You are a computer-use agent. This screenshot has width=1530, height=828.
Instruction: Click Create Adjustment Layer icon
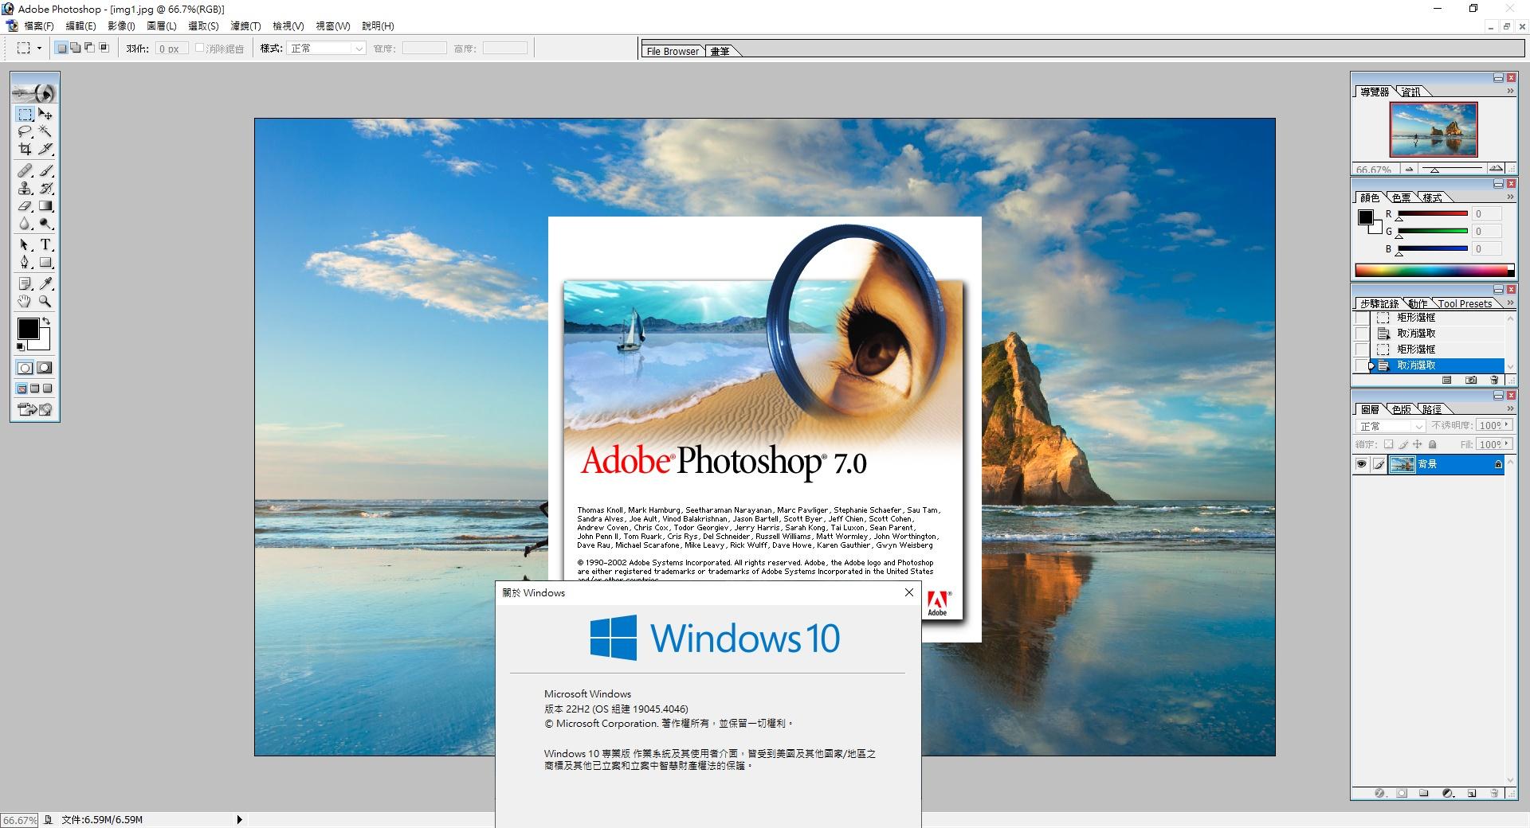point(1448,793)
